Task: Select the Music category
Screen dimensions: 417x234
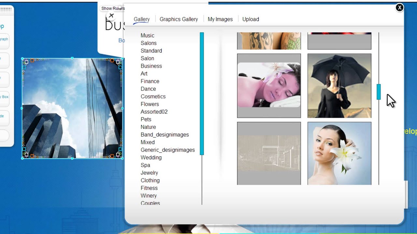Action: pyautogui.click(x=148, y=35)
